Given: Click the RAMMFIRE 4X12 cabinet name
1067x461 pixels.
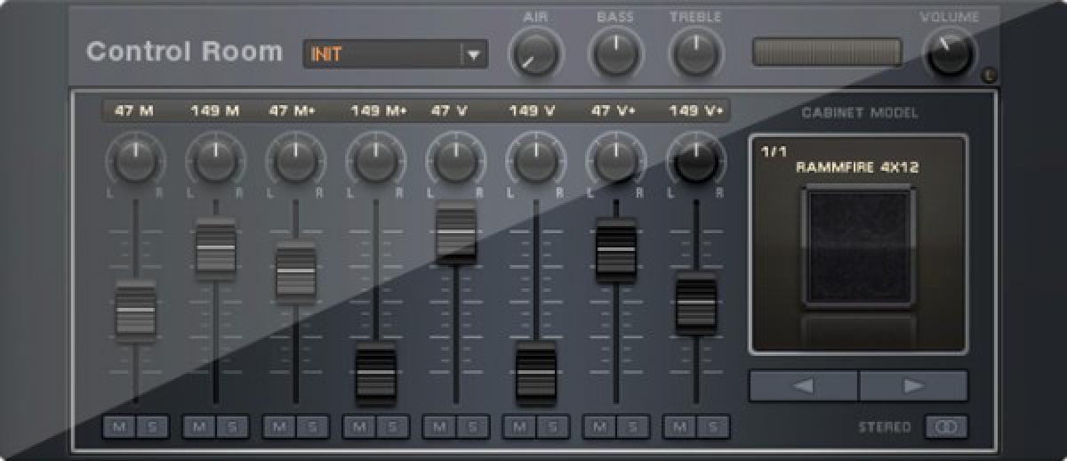Looking at the screenshot, I should [857, 166].
